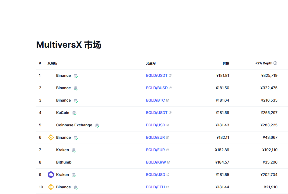Open the EGLD/KRW pair link
This screenshot has width=288, height=194.
pyautogui.click(x=156, y=162)
